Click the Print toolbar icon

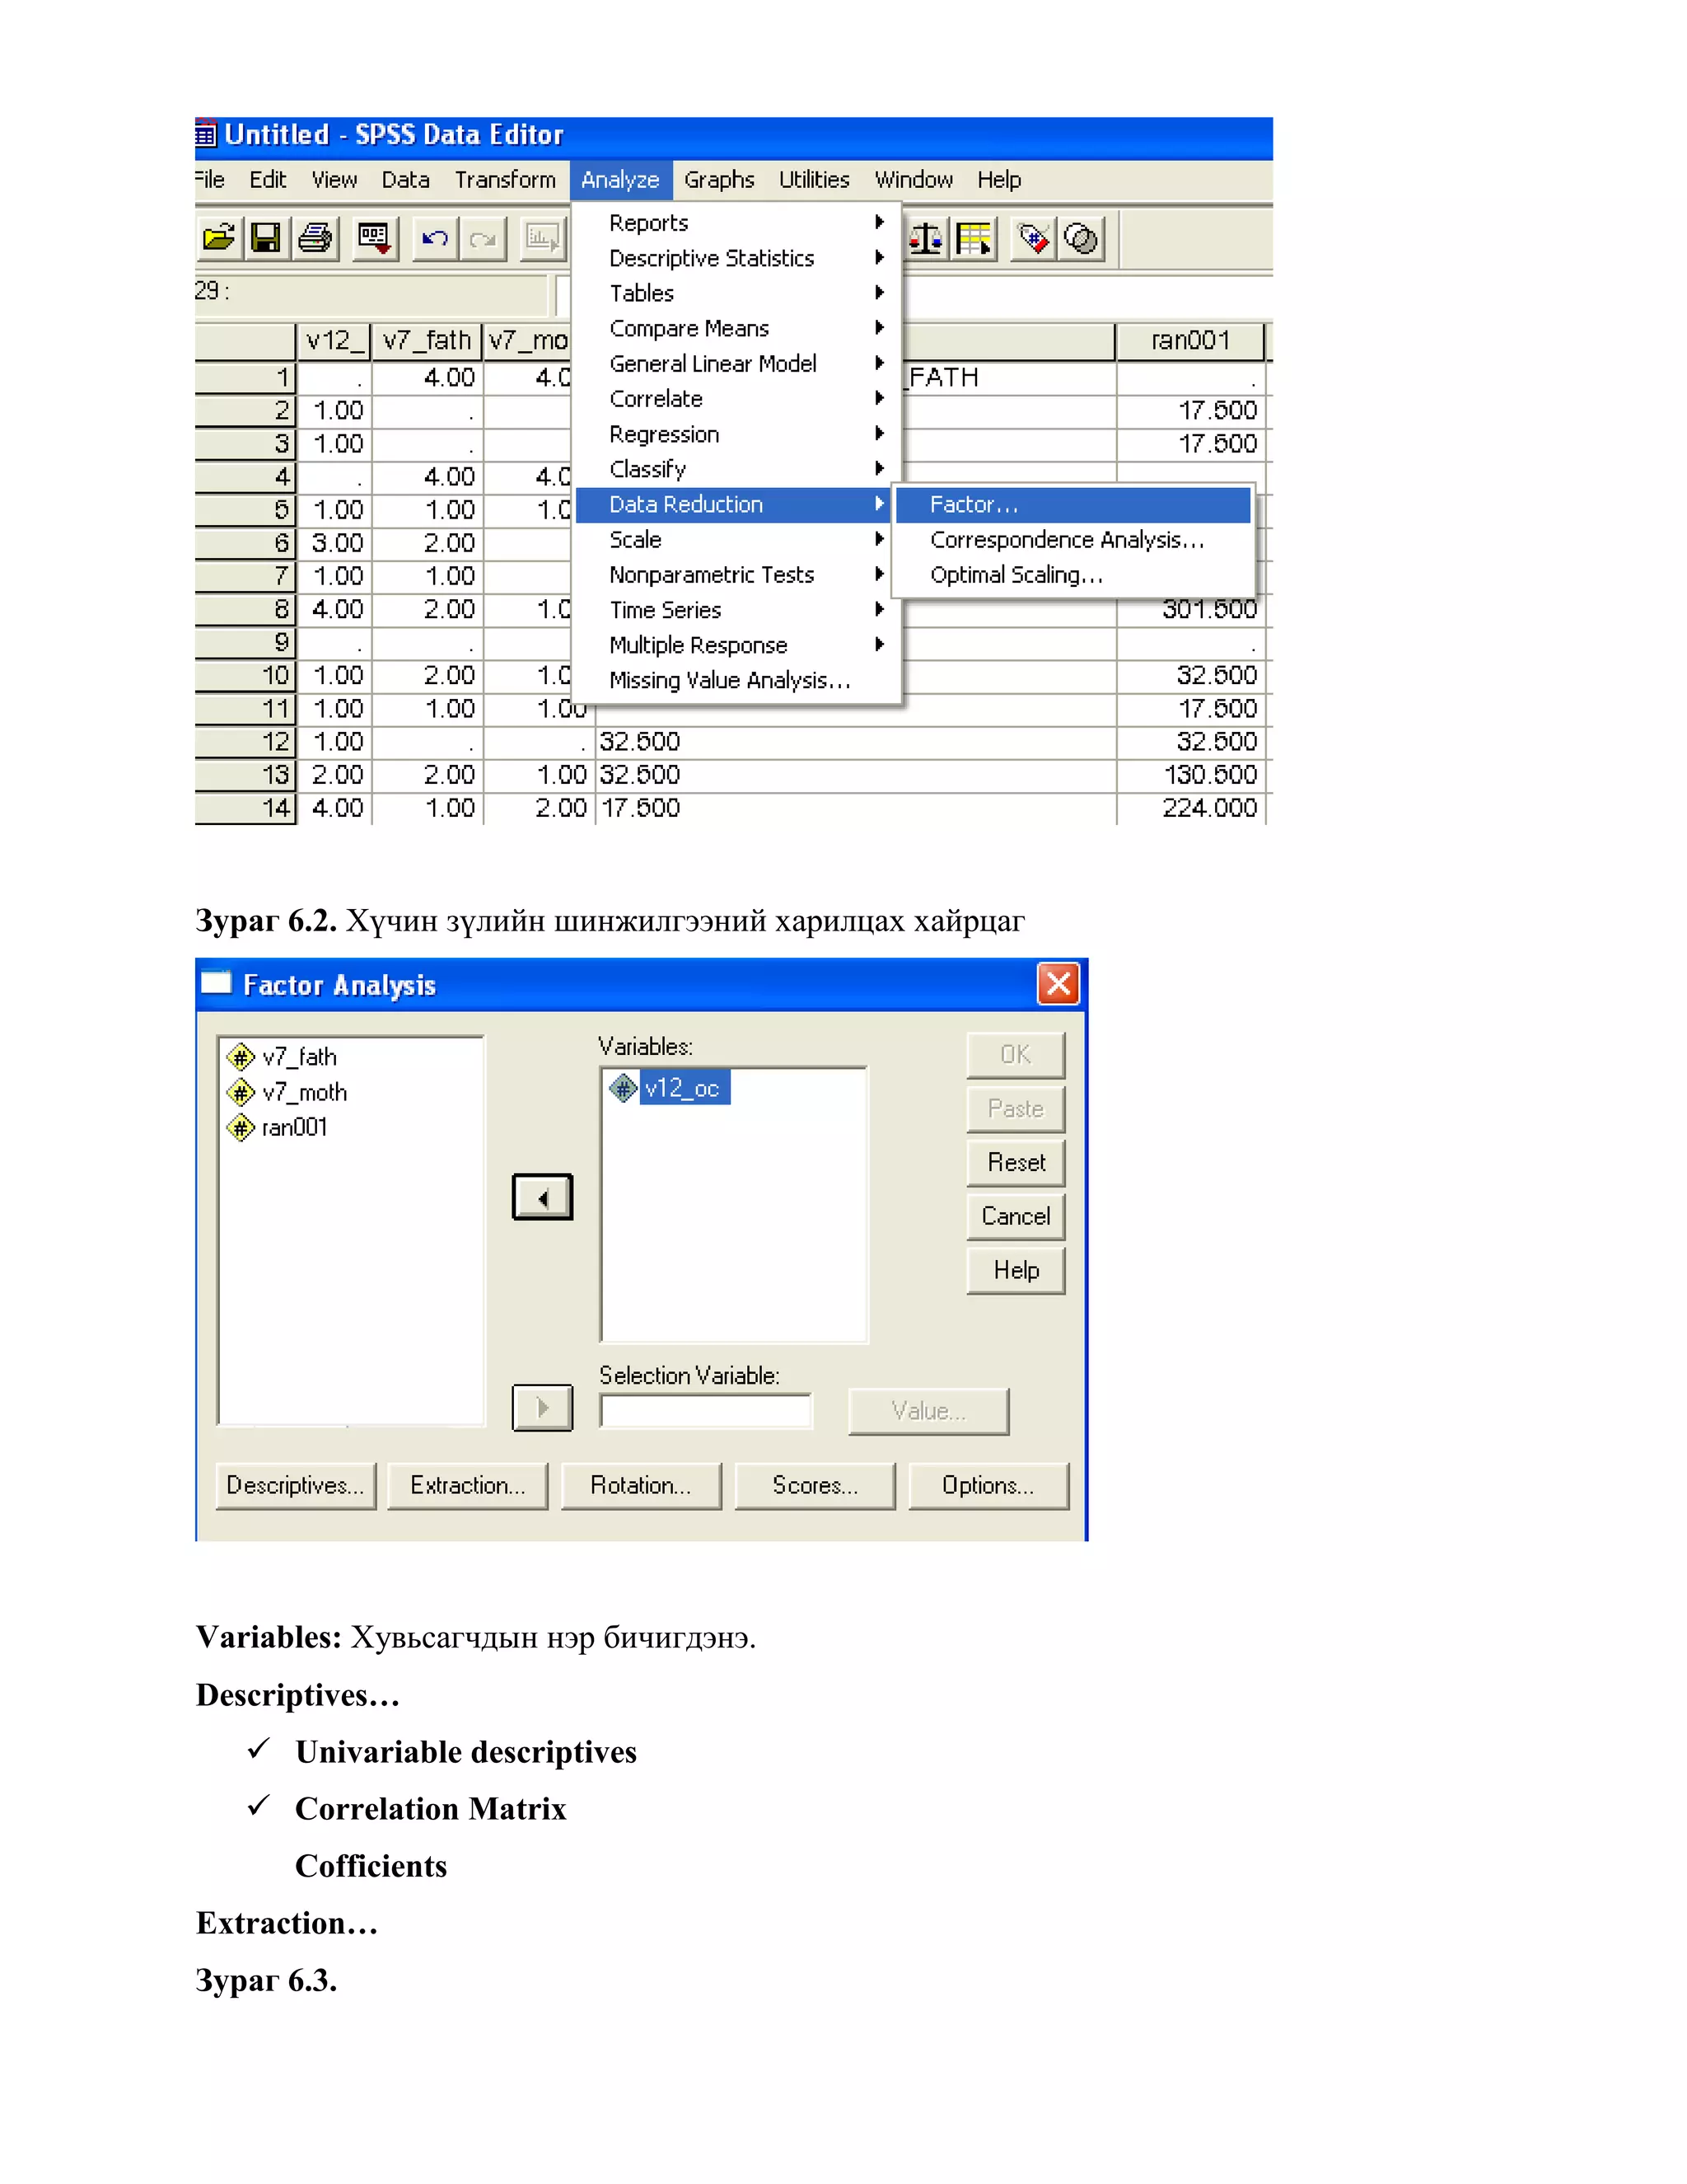click(x=315, y=238)
